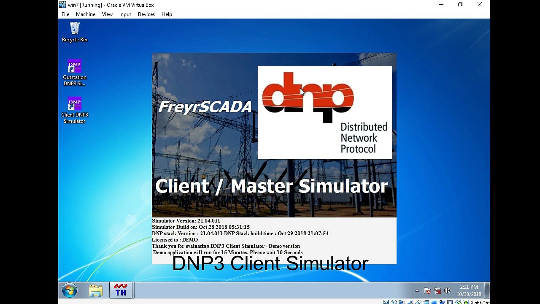Click the 'Please wait 10 Seconds' line

point(228,252)
